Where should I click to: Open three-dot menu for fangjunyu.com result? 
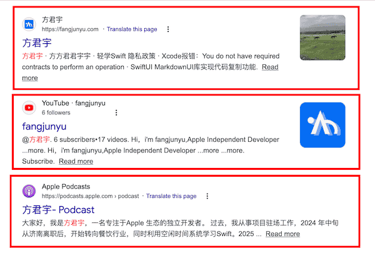pyautogui.click(x=167, y=29)
